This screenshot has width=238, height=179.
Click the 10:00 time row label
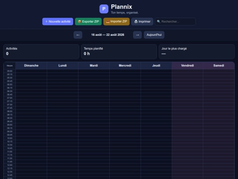tap(10, 138)
